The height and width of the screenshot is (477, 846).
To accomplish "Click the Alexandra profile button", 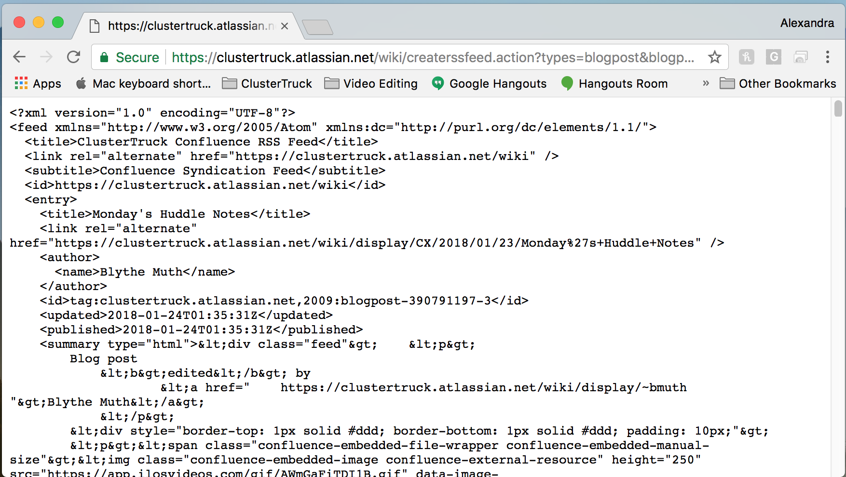I will point(807,23).
